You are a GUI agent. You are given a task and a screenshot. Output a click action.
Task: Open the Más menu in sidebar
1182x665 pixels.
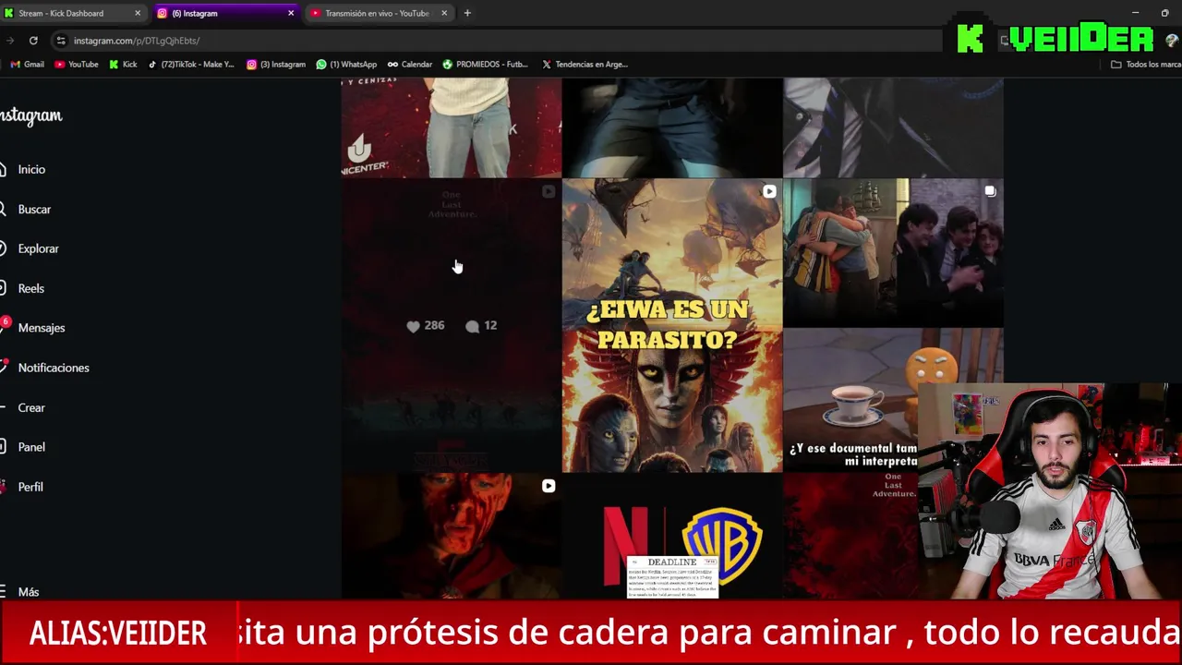[28, 592]
